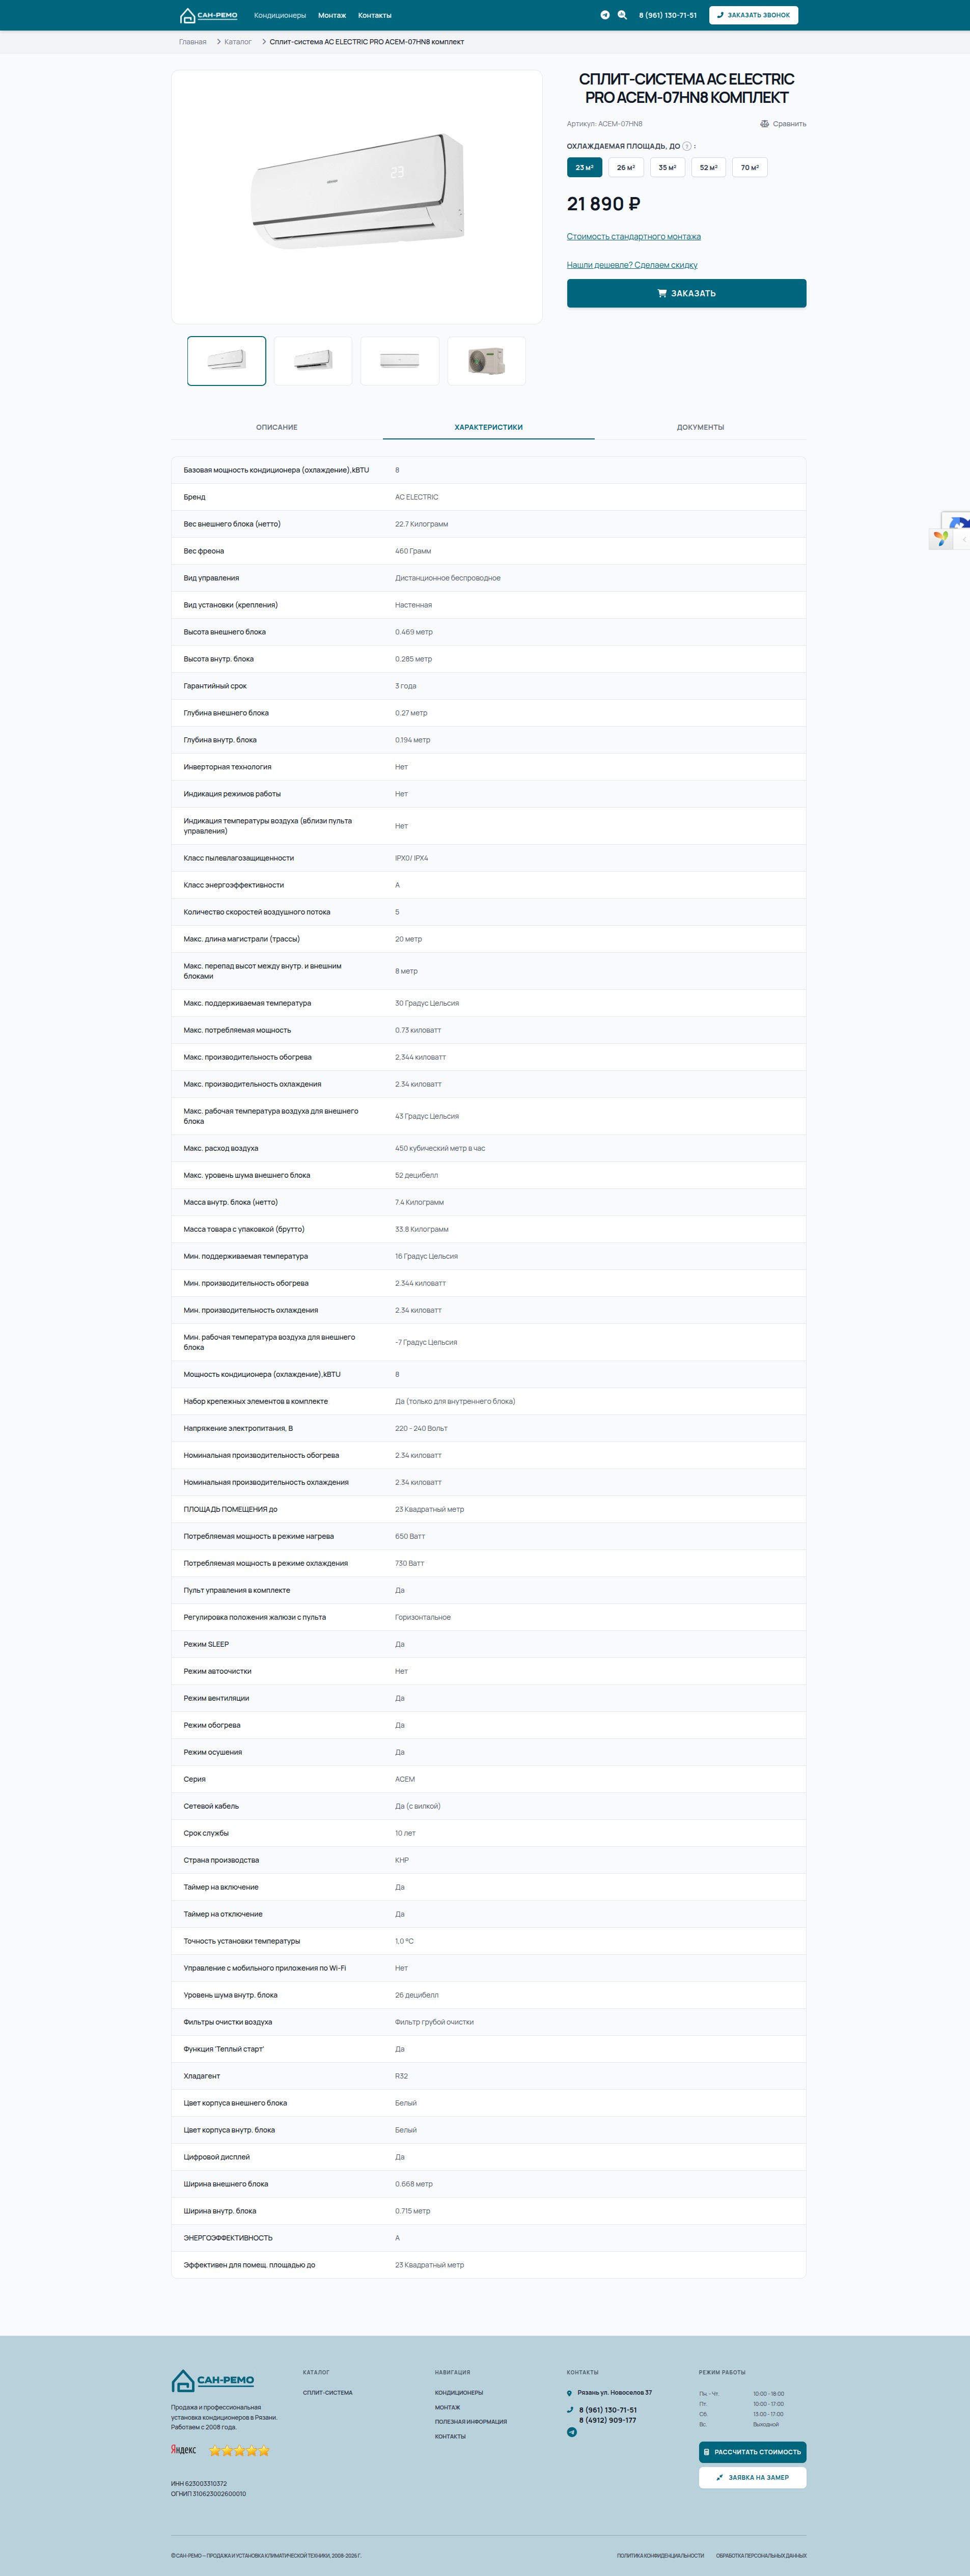Click the ЗАКАЗАТЬ order button
Viewport: 970px width, 2576px height.
686,293
